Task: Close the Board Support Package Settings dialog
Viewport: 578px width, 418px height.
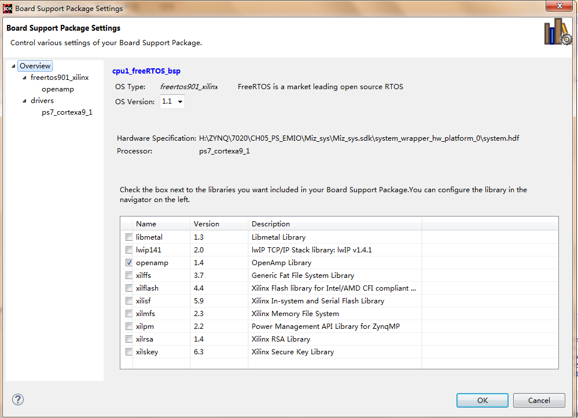Action: point(559,6)
